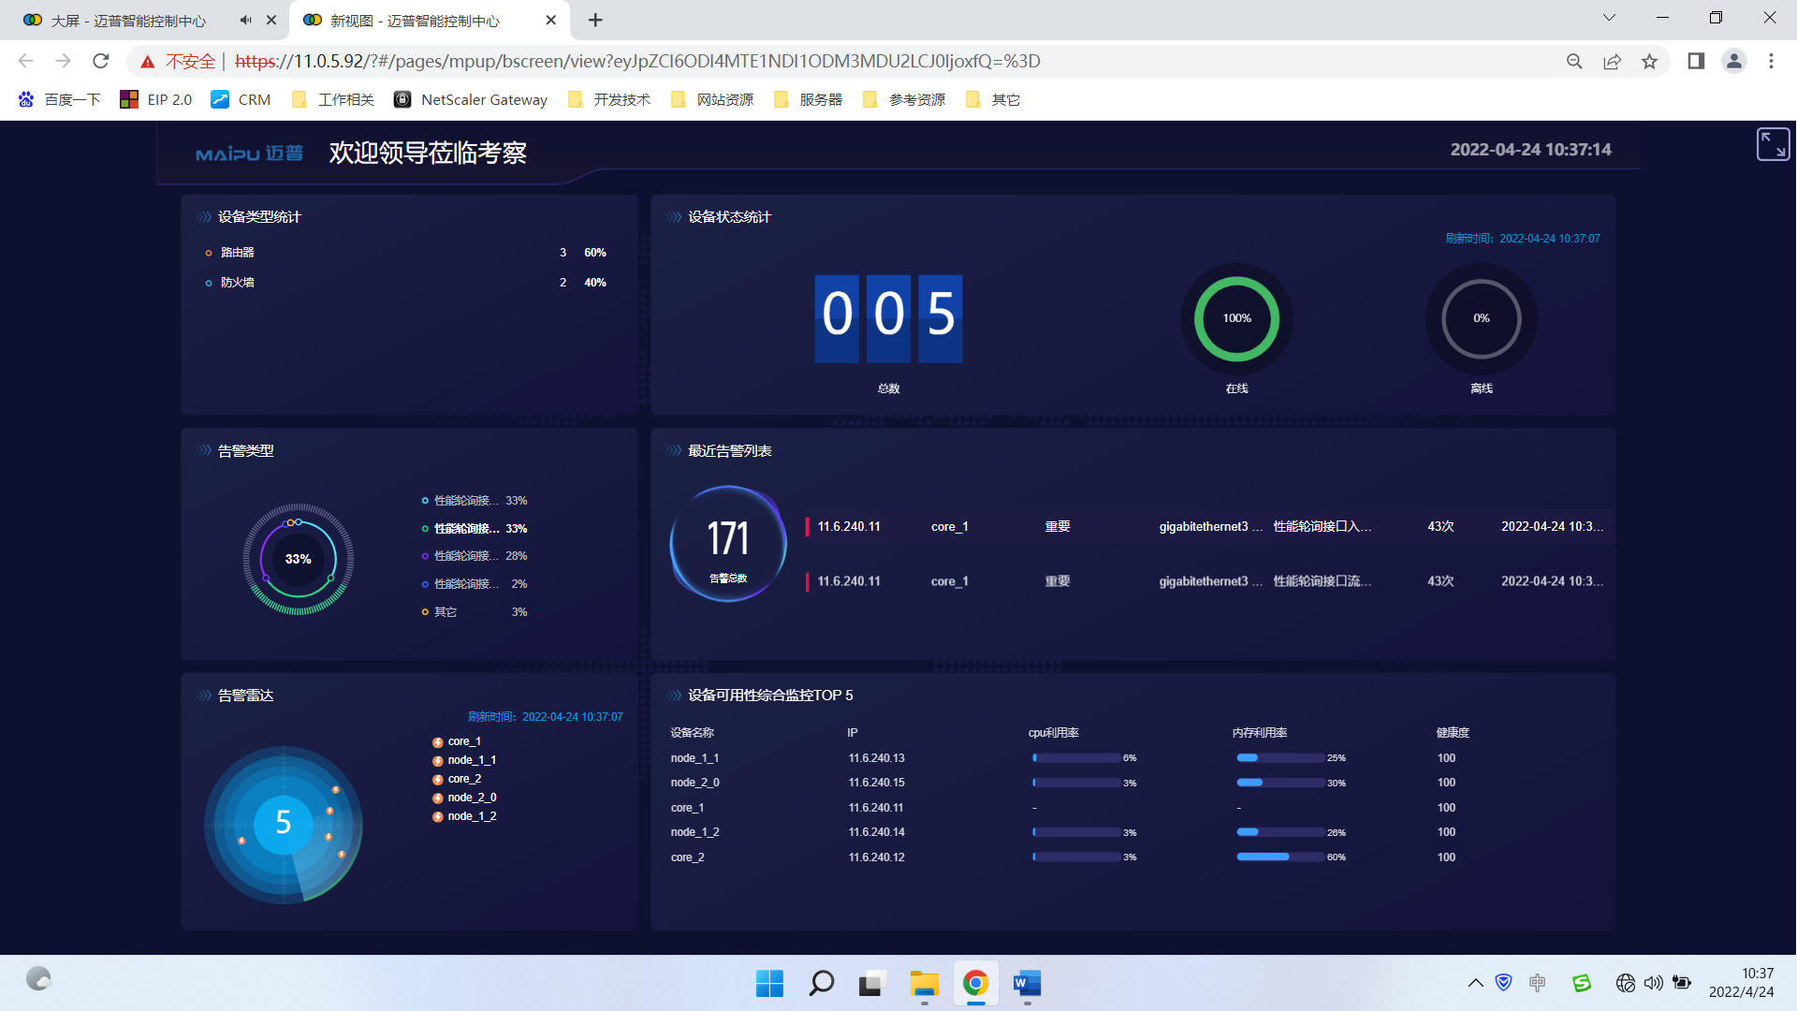
Task: Open Word from the taskbar
Action: point(1027,983)
